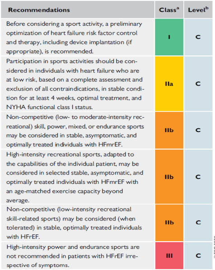Image resolution: width=215 pixels, height=270 pixels.
Task: Click the Level C cell beside Class IIa
Action: pos(198,84)
